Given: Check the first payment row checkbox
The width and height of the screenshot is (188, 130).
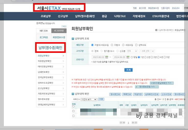Looking at the screenshot, I should [73, 111].
